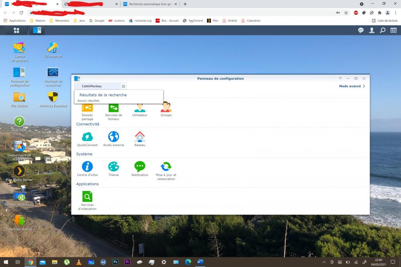Open the Box - Accueil bookmark
This screenshot has height=267, width=401.
click(x=167, y=21)
